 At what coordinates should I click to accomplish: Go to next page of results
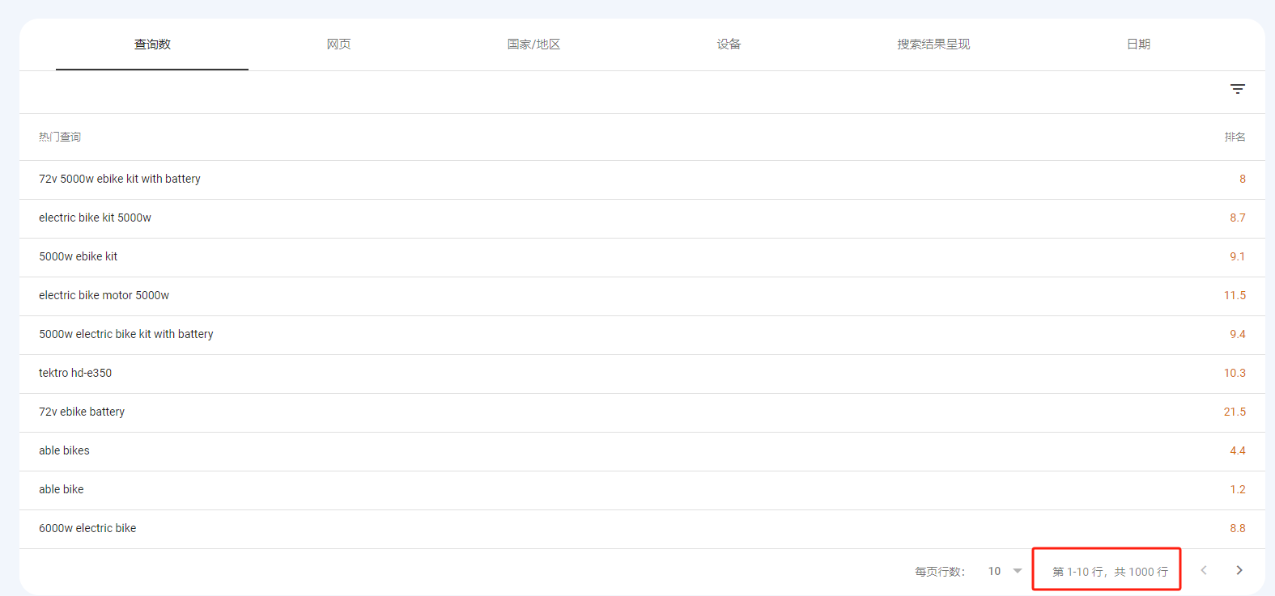[1239, 571]
